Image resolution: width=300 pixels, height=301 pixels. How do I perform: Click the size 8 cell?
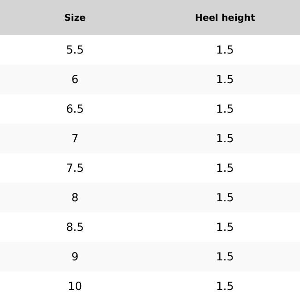[x=75, y=198]
